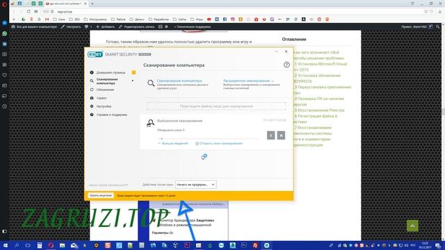Click the scan progress bar
Screen dimensions: 445x250
tap(207, 139)
